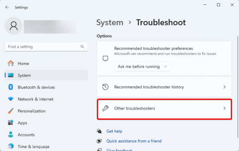Screen dimensions: 239x151
Task: Open Accounts settings page
Action: point(46,135)
